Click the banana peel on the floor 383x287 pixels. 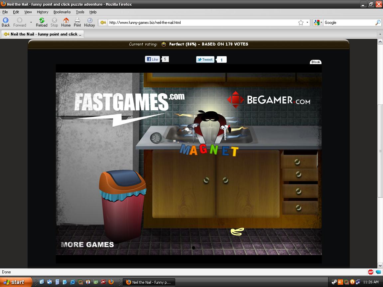(x=237, y=232)
